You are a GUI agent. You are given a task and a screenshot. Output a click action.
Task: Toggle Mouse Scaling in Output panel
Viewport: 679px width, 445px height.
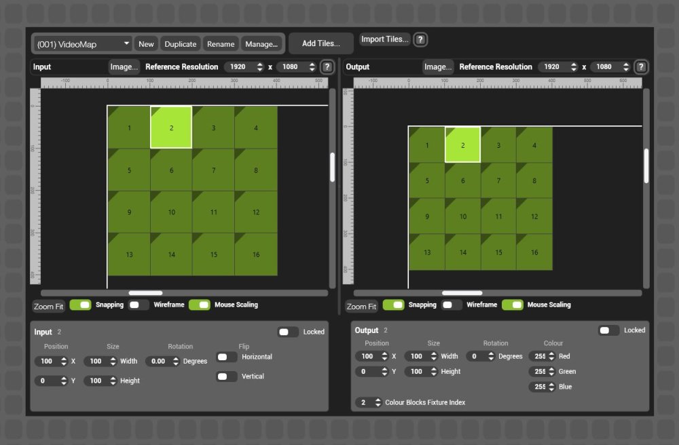[x=512, y=305]
